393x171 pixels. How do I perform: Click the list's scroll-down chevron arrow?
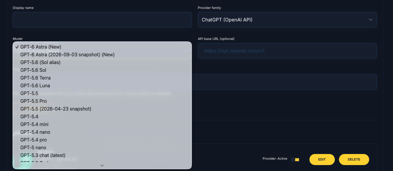(x=102, y=165)
